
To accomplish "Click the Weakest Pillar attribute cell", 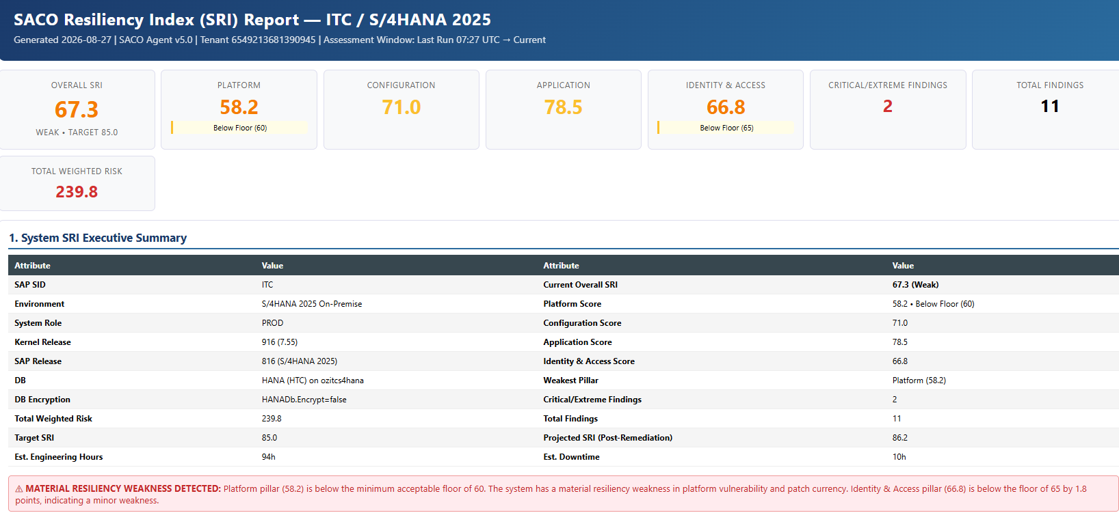I will pos(571,380).
